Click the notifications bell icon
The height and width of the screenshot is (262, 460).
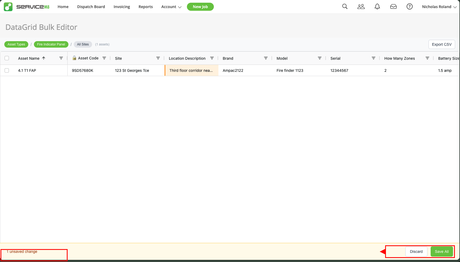(x=377, y=6)
